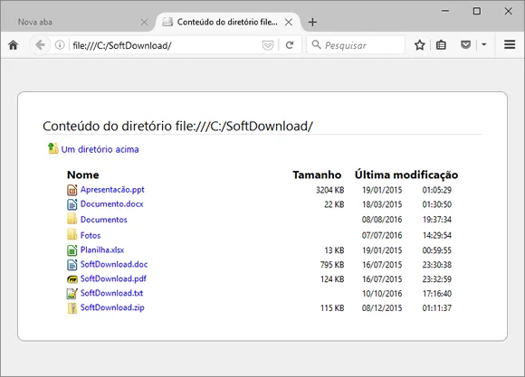Click the SoftDownload.zip archive icon
The image size is (525, 377).
tap(72, 308)
